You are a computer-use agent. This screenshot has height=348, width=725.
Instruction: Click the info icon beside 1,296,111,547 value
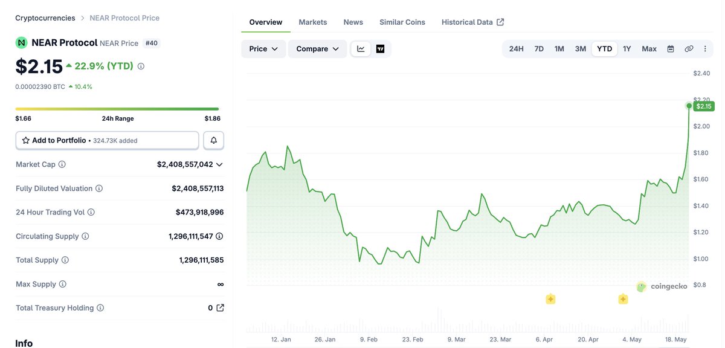point(219,236)
